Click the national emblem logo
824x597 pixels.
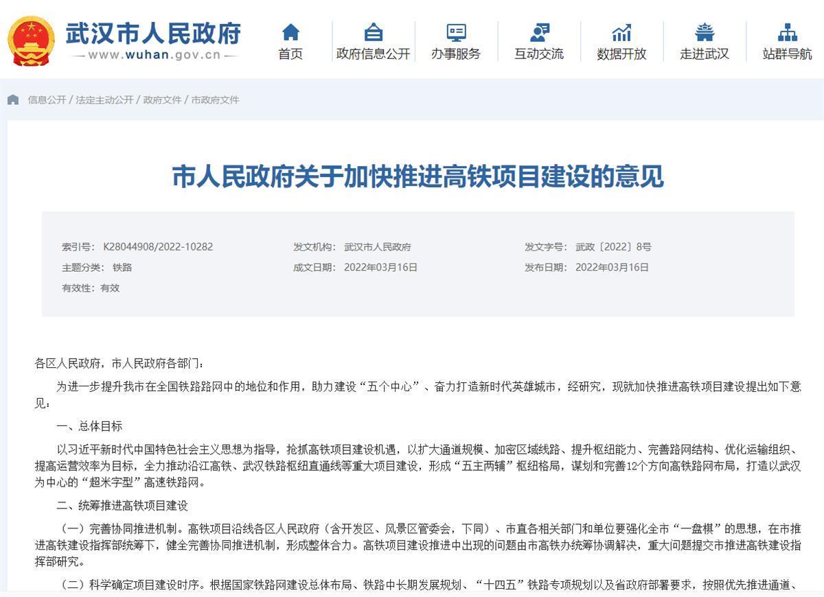pos(31,40)
